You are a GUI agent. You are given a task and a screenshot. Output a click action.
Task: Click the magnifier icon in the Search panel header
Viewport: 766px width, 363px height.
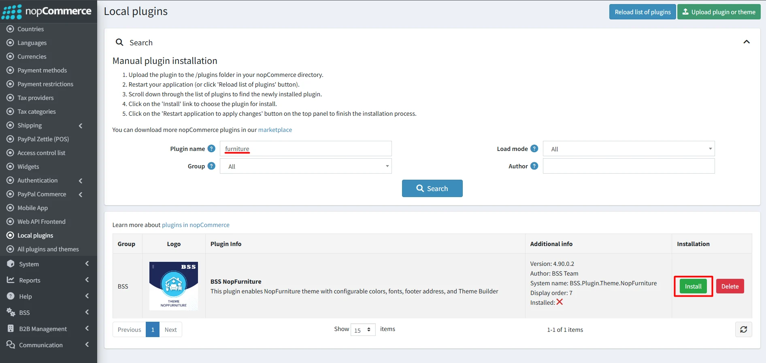tap(119, 42)
